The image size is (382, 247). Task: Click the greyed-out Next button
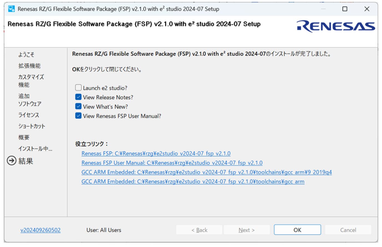pos(247,230)
